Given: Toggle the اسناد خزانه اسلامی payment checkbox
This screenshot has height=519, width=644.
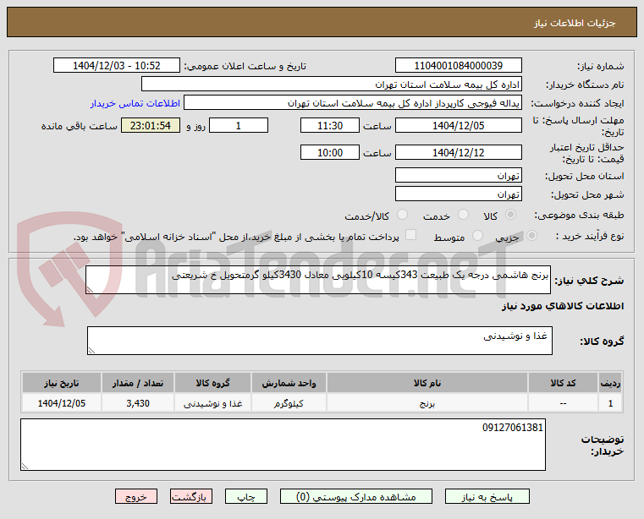Looking at the screenshot, I should (410, 235).
